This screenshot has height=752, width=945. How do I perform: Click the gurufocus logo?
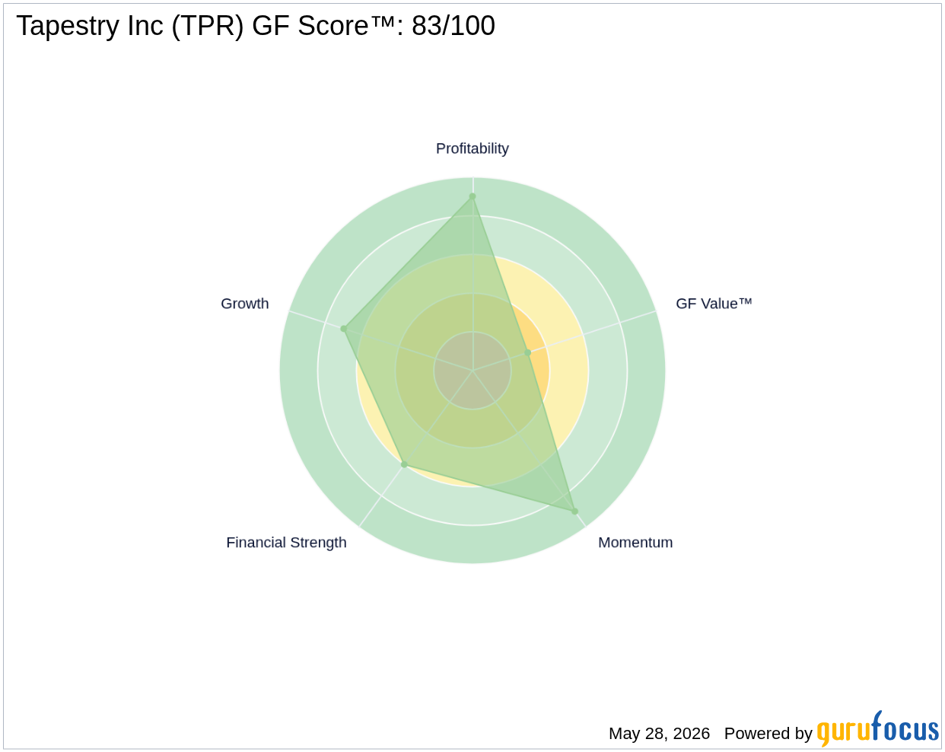[x=878, y=729]
